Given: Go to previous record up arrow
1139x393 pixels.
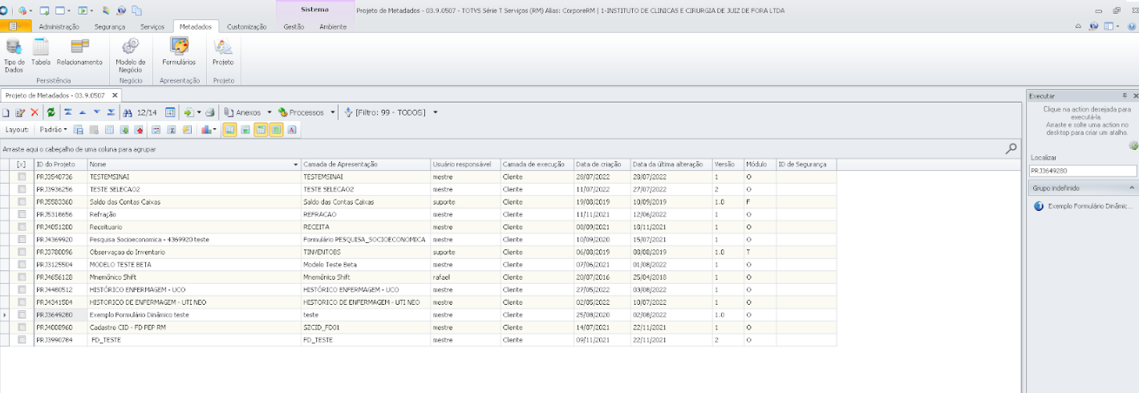Looking at the screenshot, I should [82, 112].
